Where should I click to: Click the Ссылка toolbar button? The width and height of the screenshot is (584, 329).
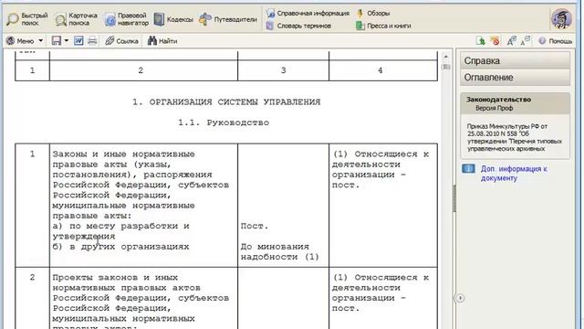(x=121, y=40)
